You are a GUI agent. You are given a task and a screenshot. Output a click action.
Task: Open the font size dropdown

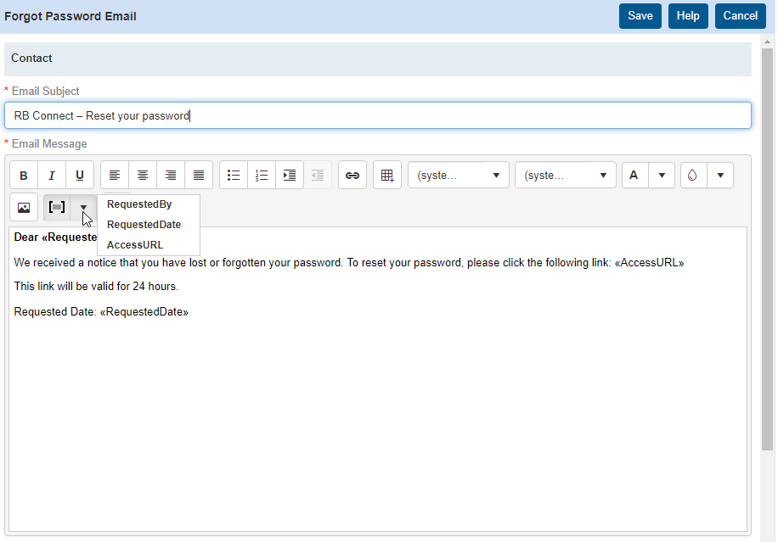click(x=566, y=175)
